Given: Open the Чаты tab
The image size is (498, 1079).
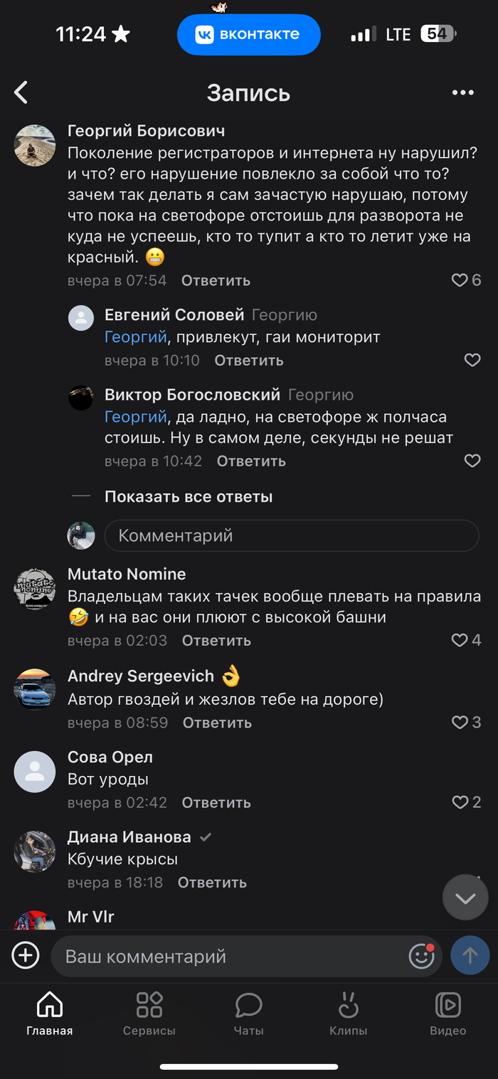Looking at the screenshot, I should 249,1014.
